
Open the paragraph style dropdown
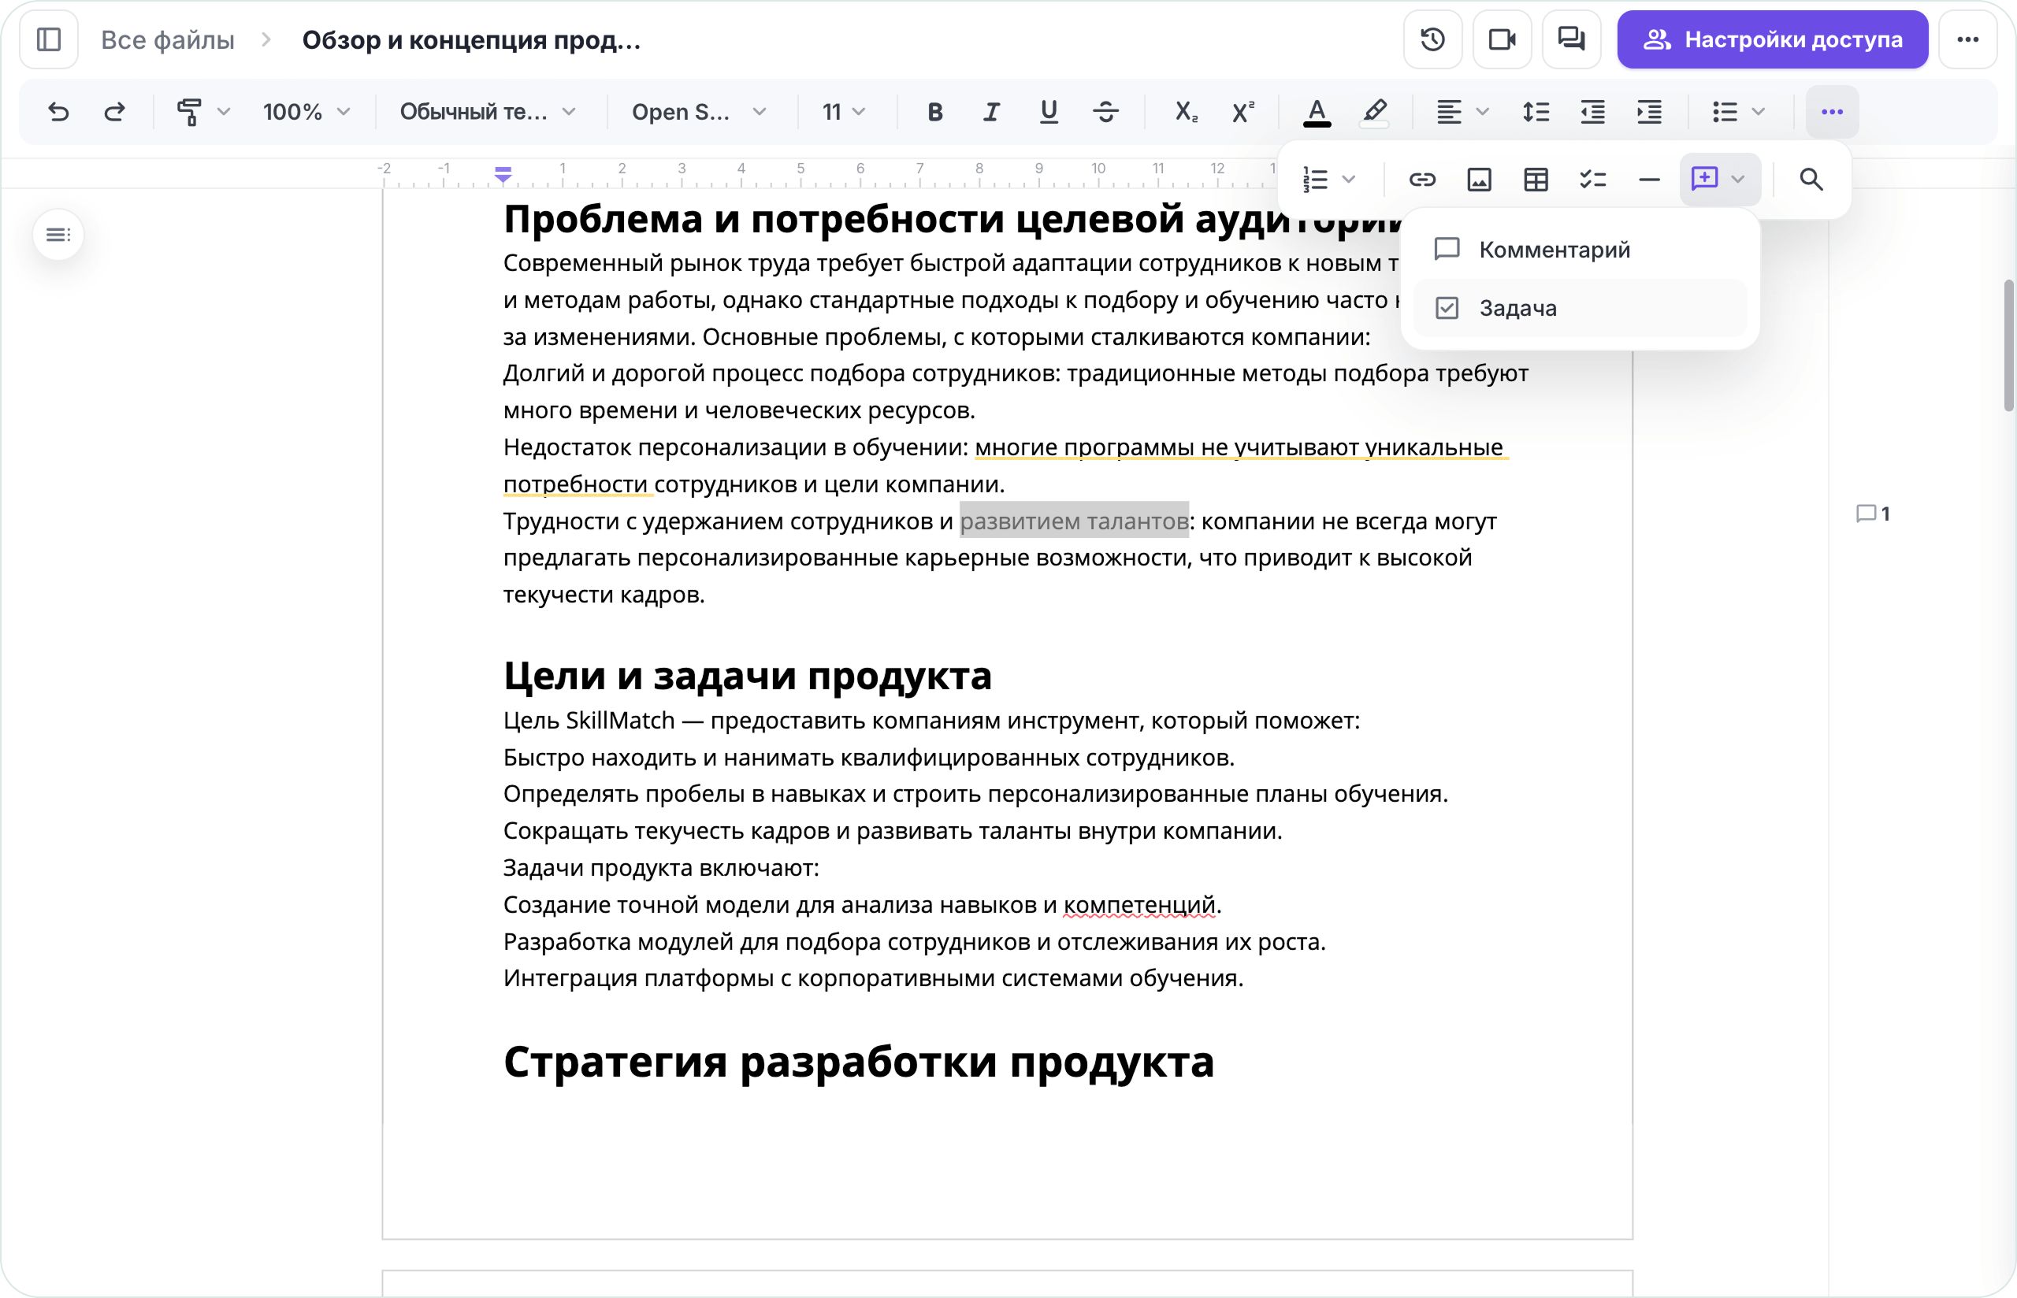coord(487,111)
